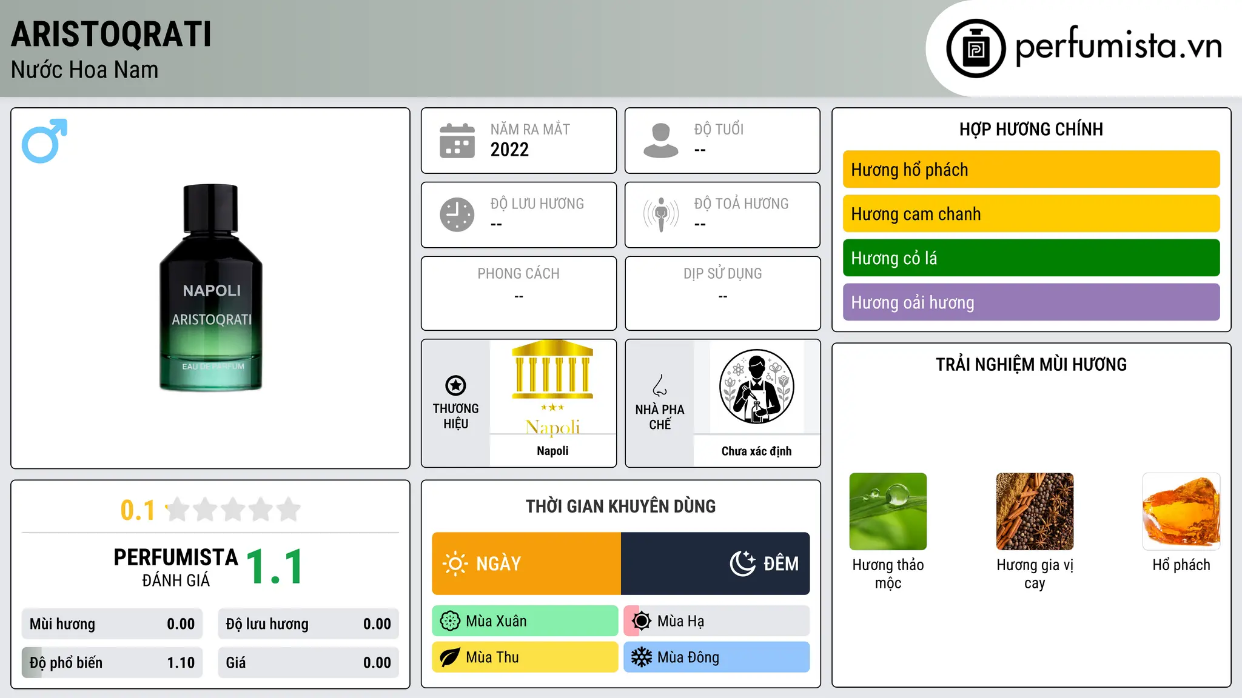1242x698 pixels.
Task: Click the blue male gender symbol icon
Action: click(44, 141)
